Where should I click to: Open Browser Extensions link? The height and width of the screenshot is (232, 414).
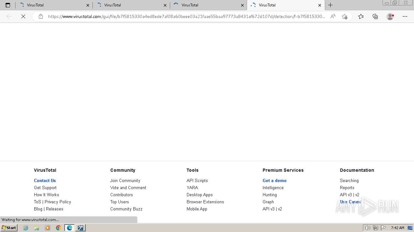point(205,202)
